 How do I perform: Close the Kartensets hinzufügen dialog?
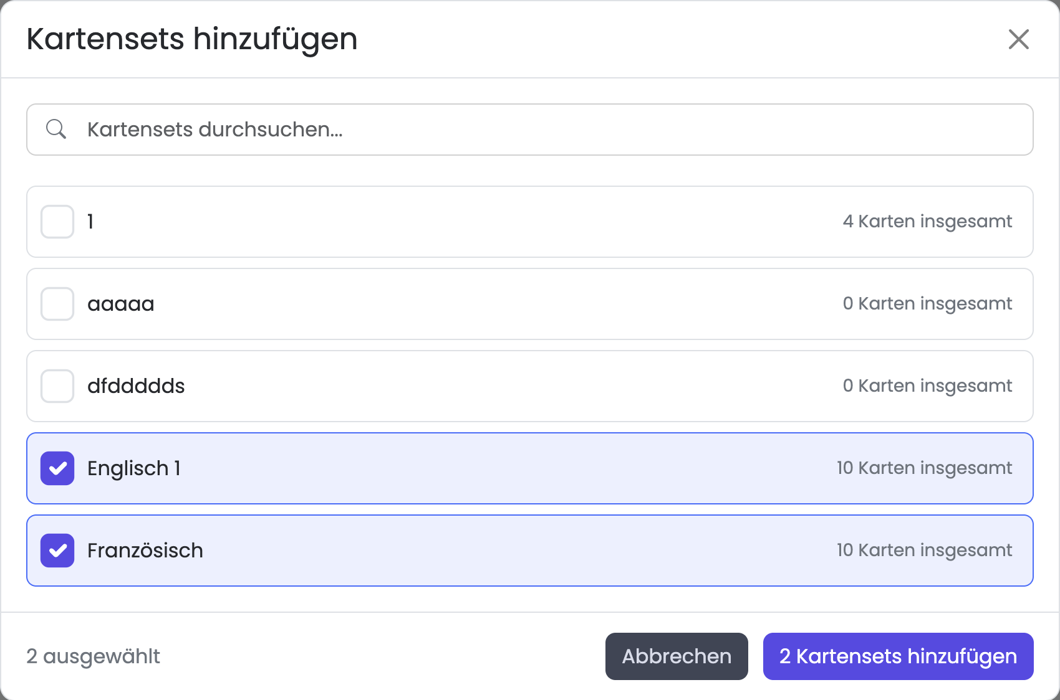click(x=1018, y=39)
